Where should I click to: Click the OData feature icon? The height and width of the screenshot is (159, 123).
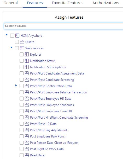point(22,42)
